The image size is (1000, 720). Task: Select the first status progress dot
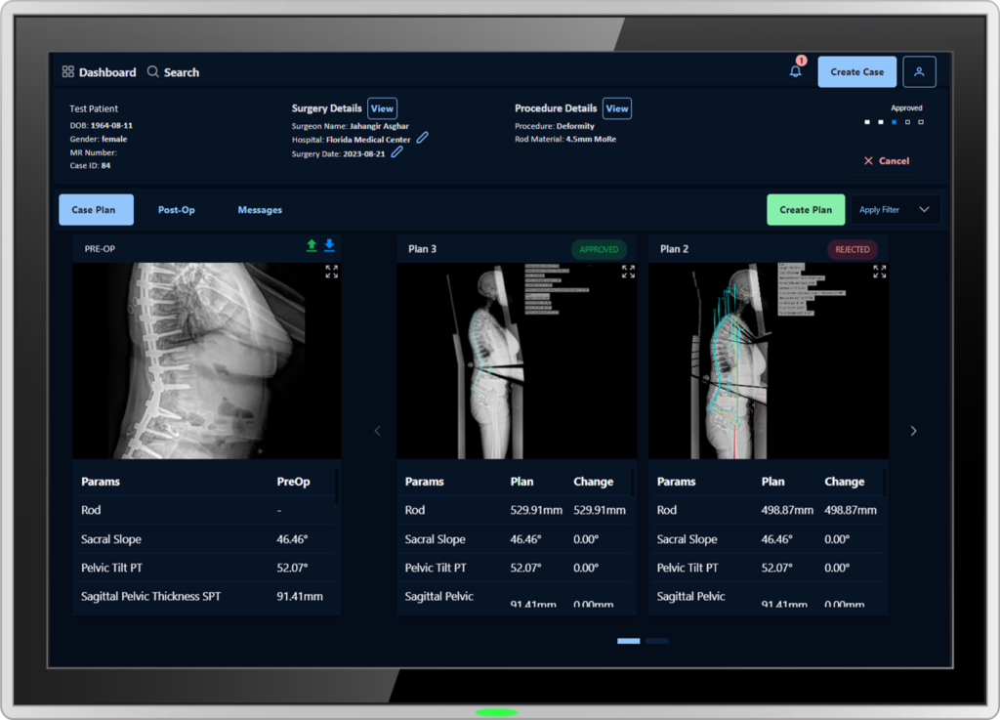[x=867, y=122]
